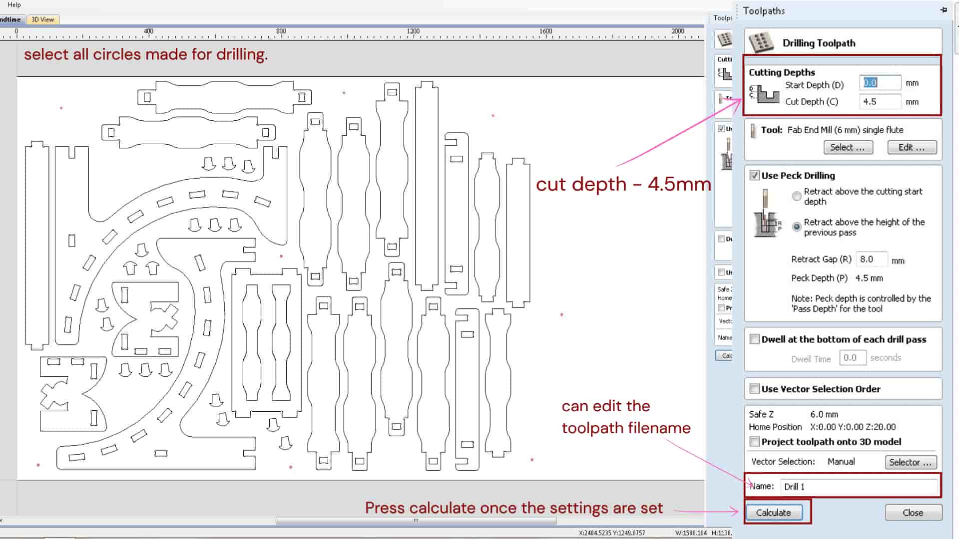
Task: Click the peck drilling illustration
Action: (x=767, y=213)
